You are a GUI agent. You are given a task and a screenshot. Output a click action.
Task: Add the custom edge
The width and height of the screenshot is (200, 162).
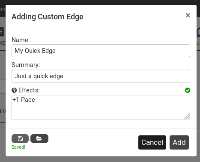coord(179,142)
